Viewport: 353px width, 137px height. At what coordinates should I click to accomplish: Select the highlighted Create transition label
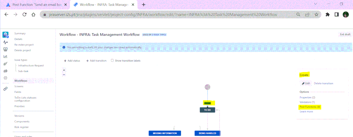[207, 103]
